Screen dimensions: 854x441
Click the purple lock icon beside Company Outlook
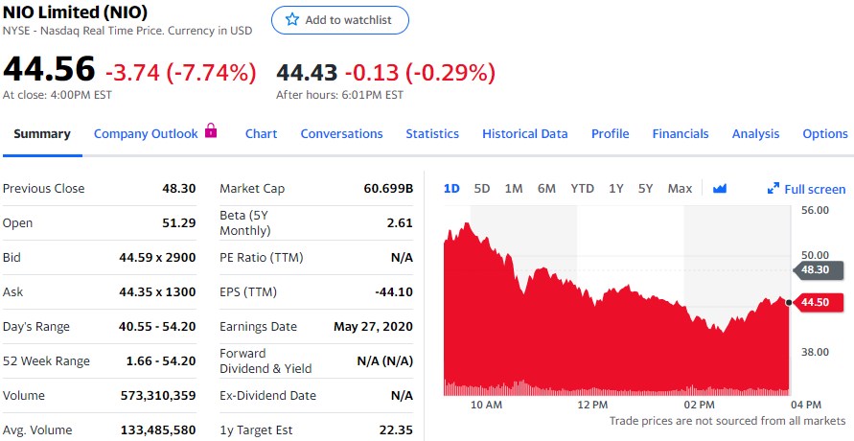(x=212, y=131)
